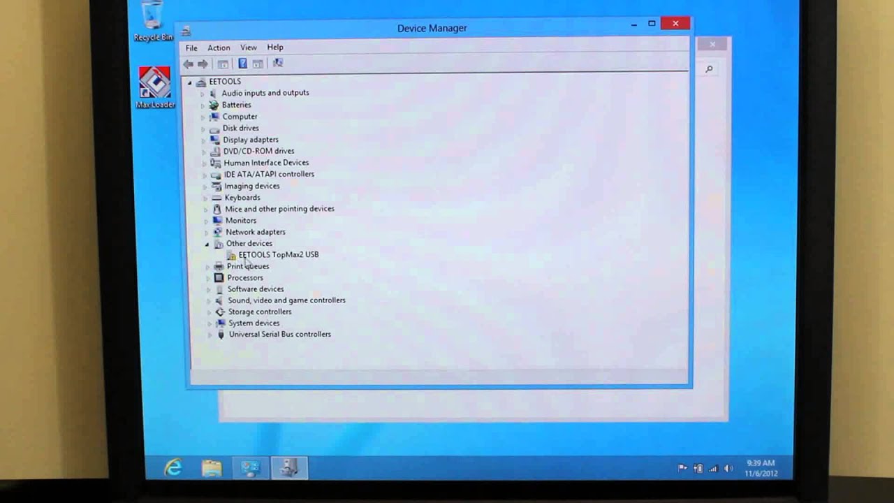The width and height of the screenshot is (894, 503).
Task: Open File Explorer from the taskbar
Action: pos(212,467)
